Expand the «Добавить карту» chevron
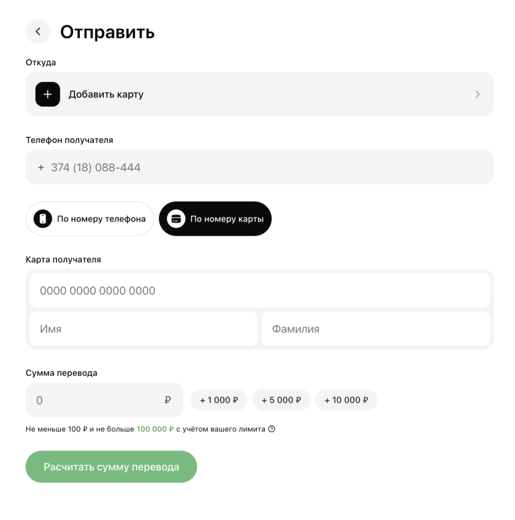The width and height of the screenshot is (515, 520). tap(477, 94)
